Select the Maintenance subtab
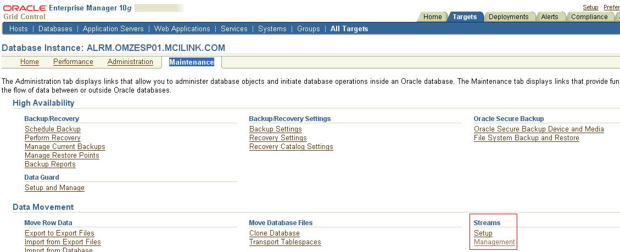 point(191,62)
